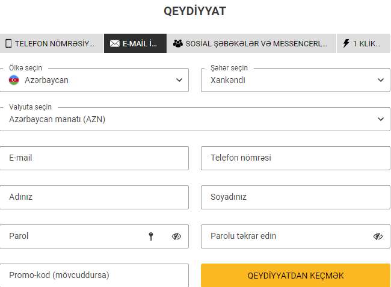Click the envelope icon on the E-mail tab
Viewport: 391px width, 287px height.
(115, 44)
